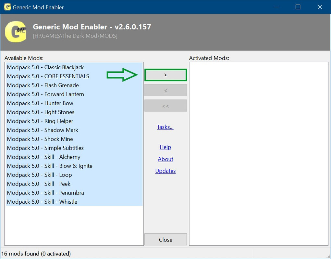Image resolution: width=331 pixels, height=259 pixels.
Task: Check for Updates link
Action: (x=165, y=171)
